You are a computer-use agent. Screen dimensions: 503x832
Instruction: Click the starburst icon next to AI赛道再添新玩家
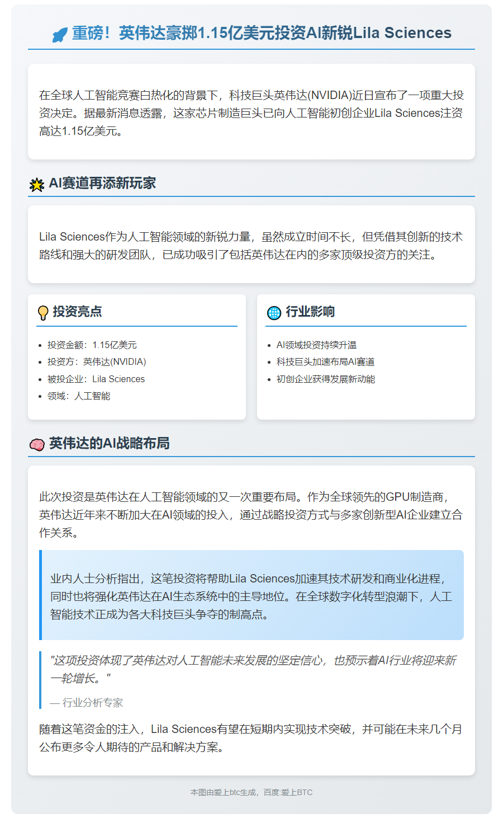[37, 184]
